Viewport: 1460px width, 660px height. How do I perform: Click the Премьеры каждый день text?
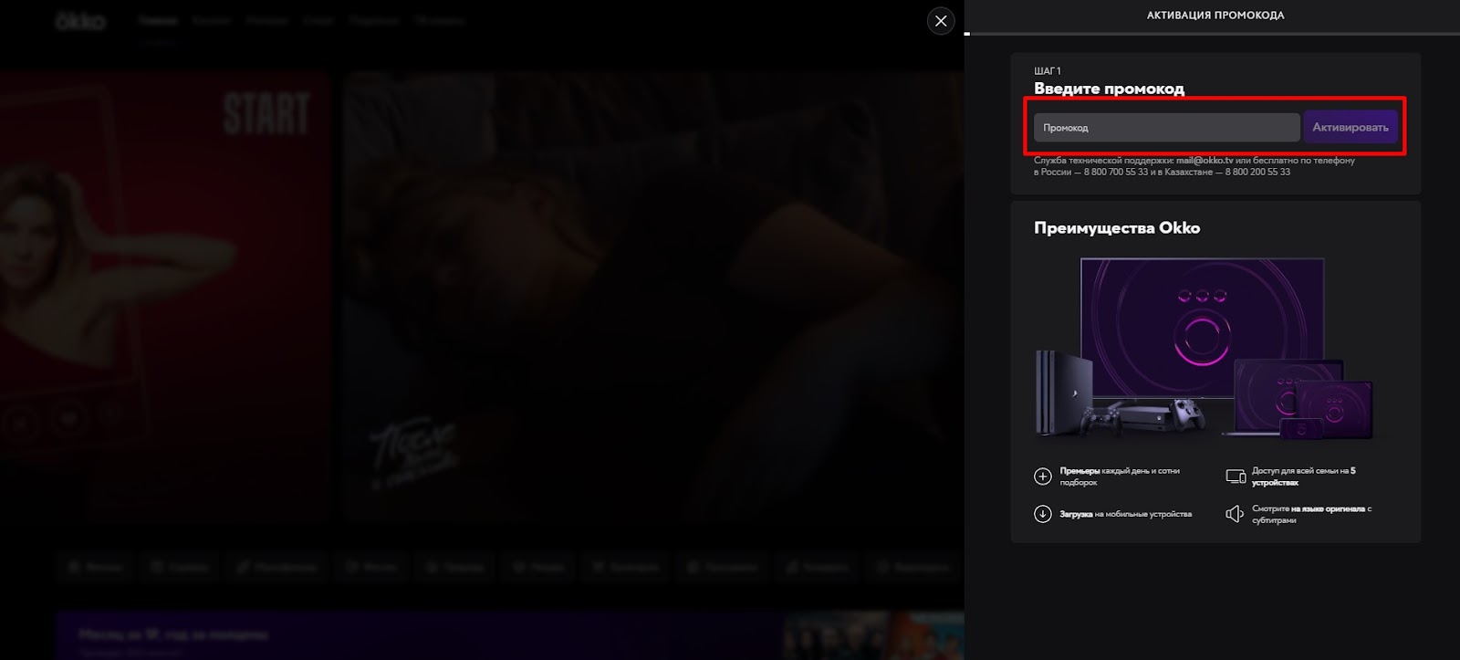[1120, 477]
